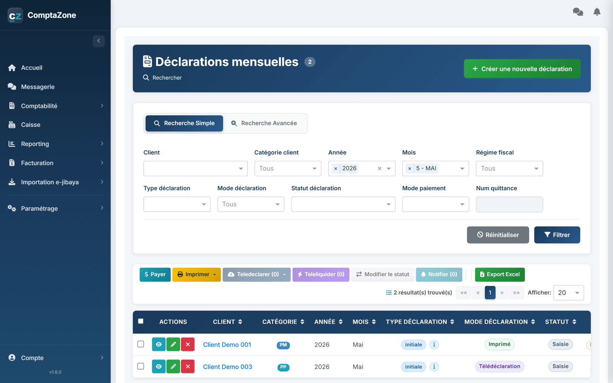
Task: Open the Client Demo 001 link
Action: pyautogui.click(x=227, y=345)
